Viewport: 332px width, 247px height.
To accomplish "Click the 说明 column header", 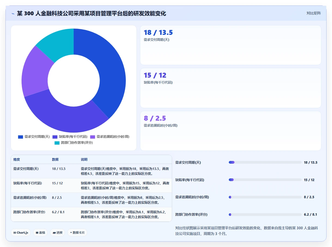I will coord(84,160).
